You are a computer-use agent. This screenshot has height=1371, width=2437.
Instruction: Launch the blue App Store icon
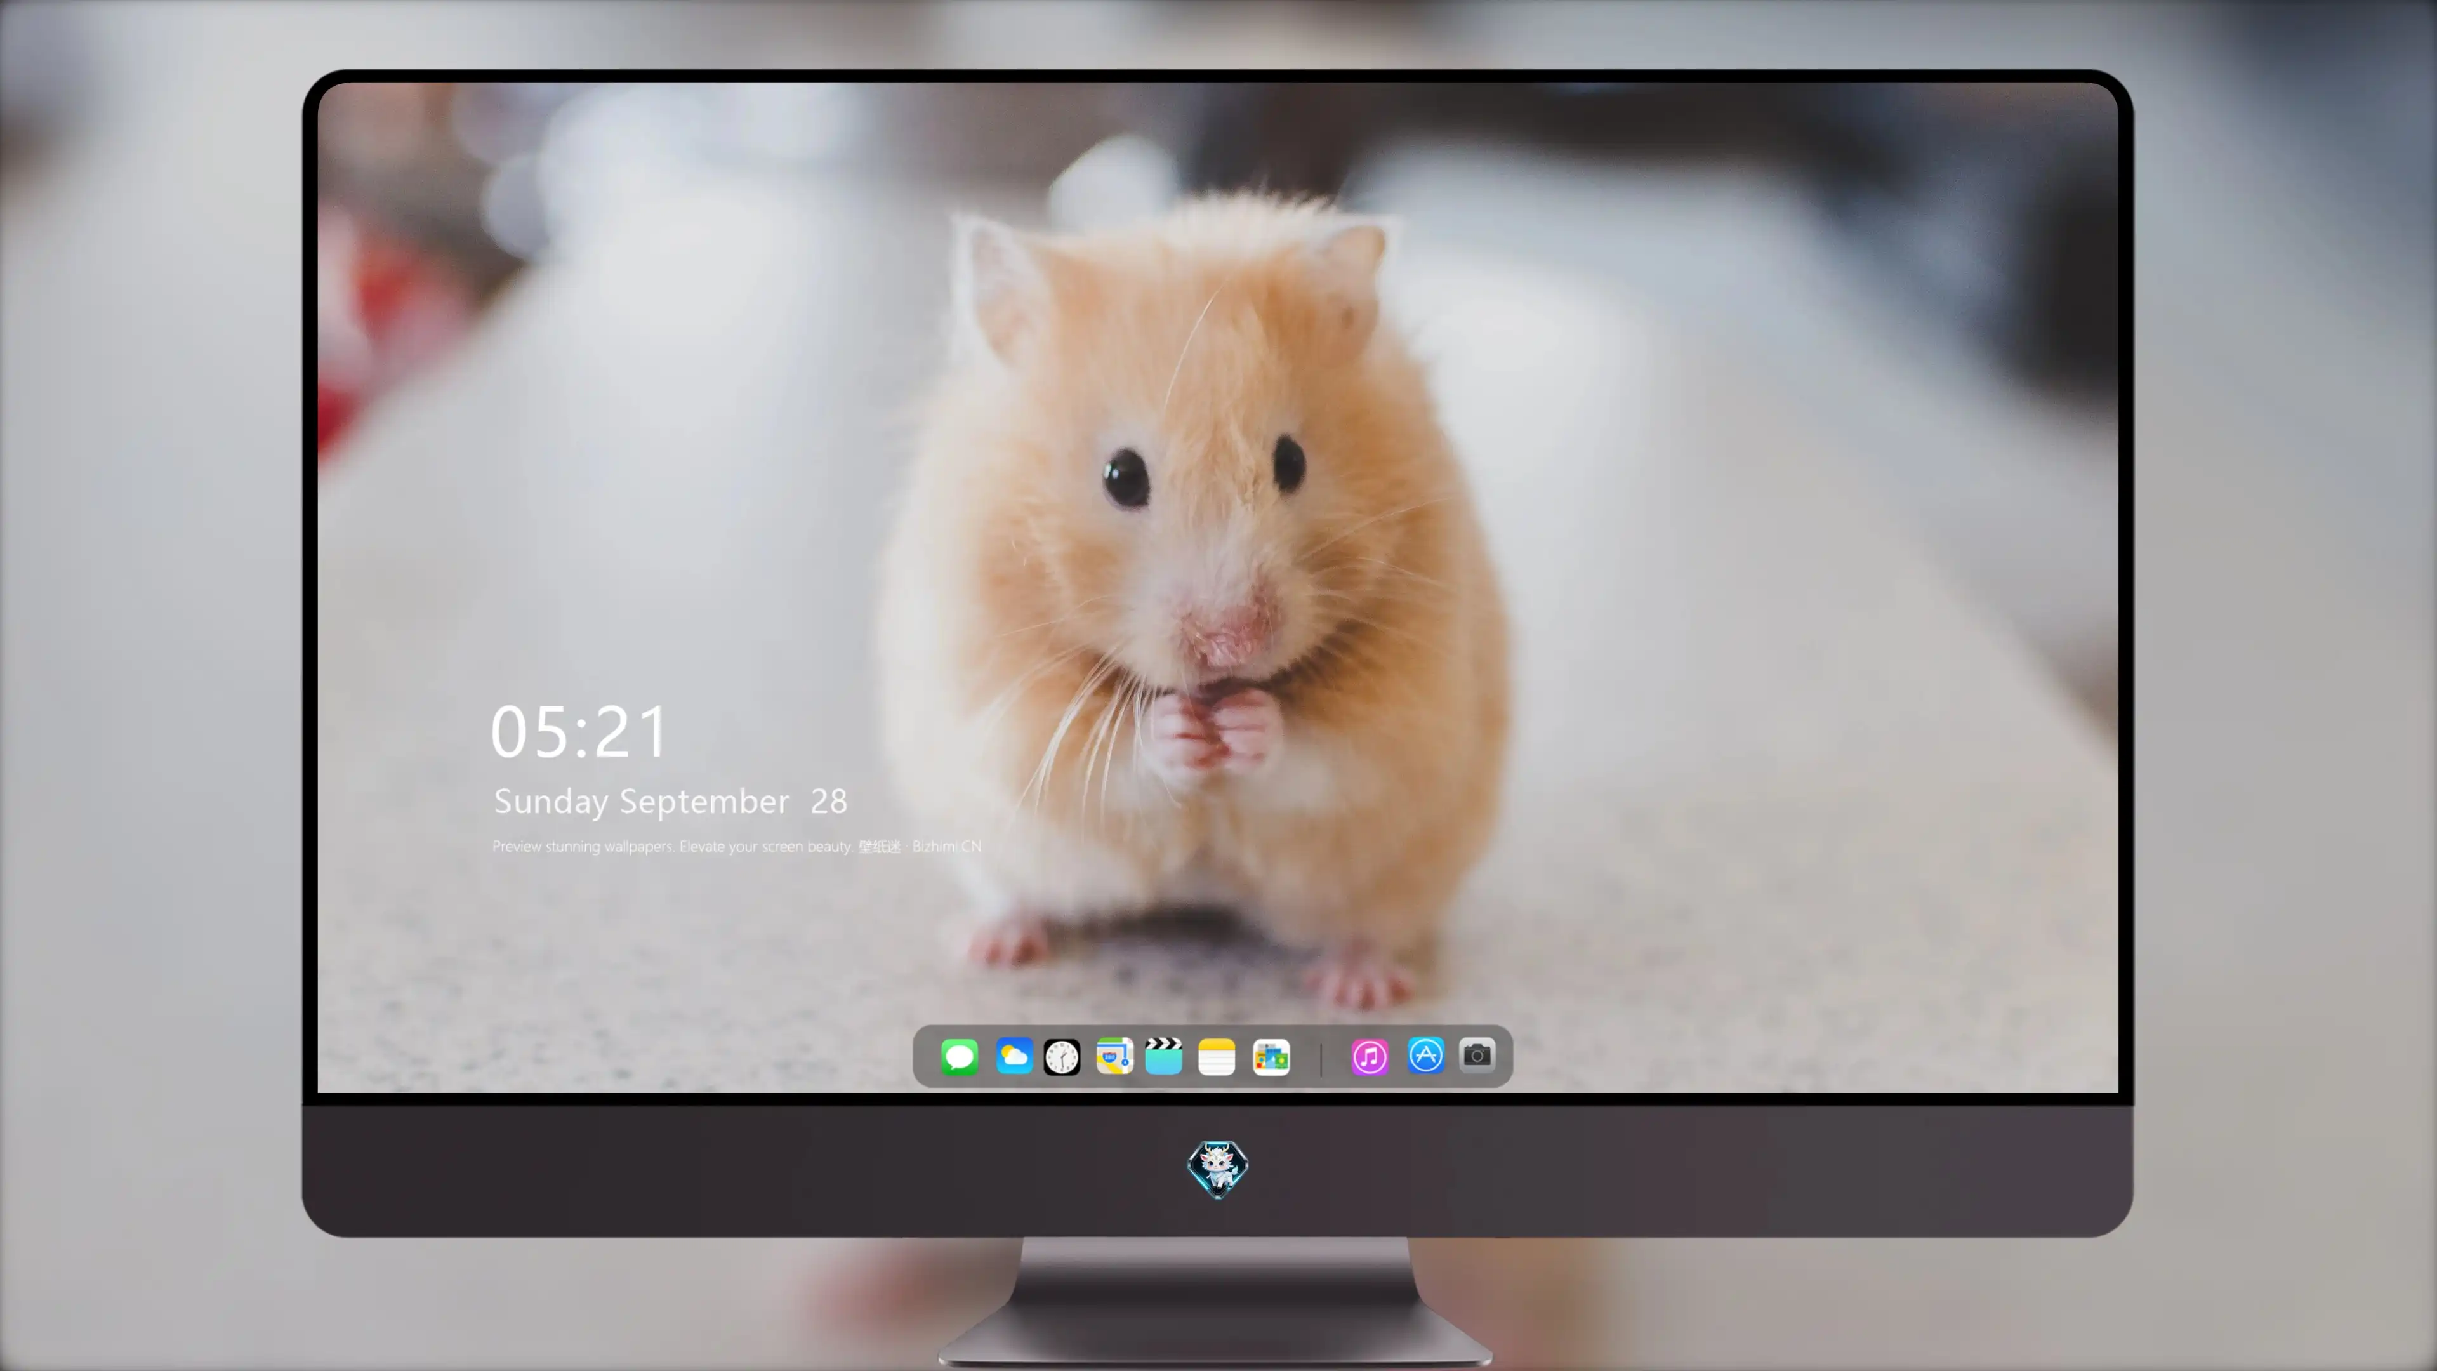tap(1425, 1055)
